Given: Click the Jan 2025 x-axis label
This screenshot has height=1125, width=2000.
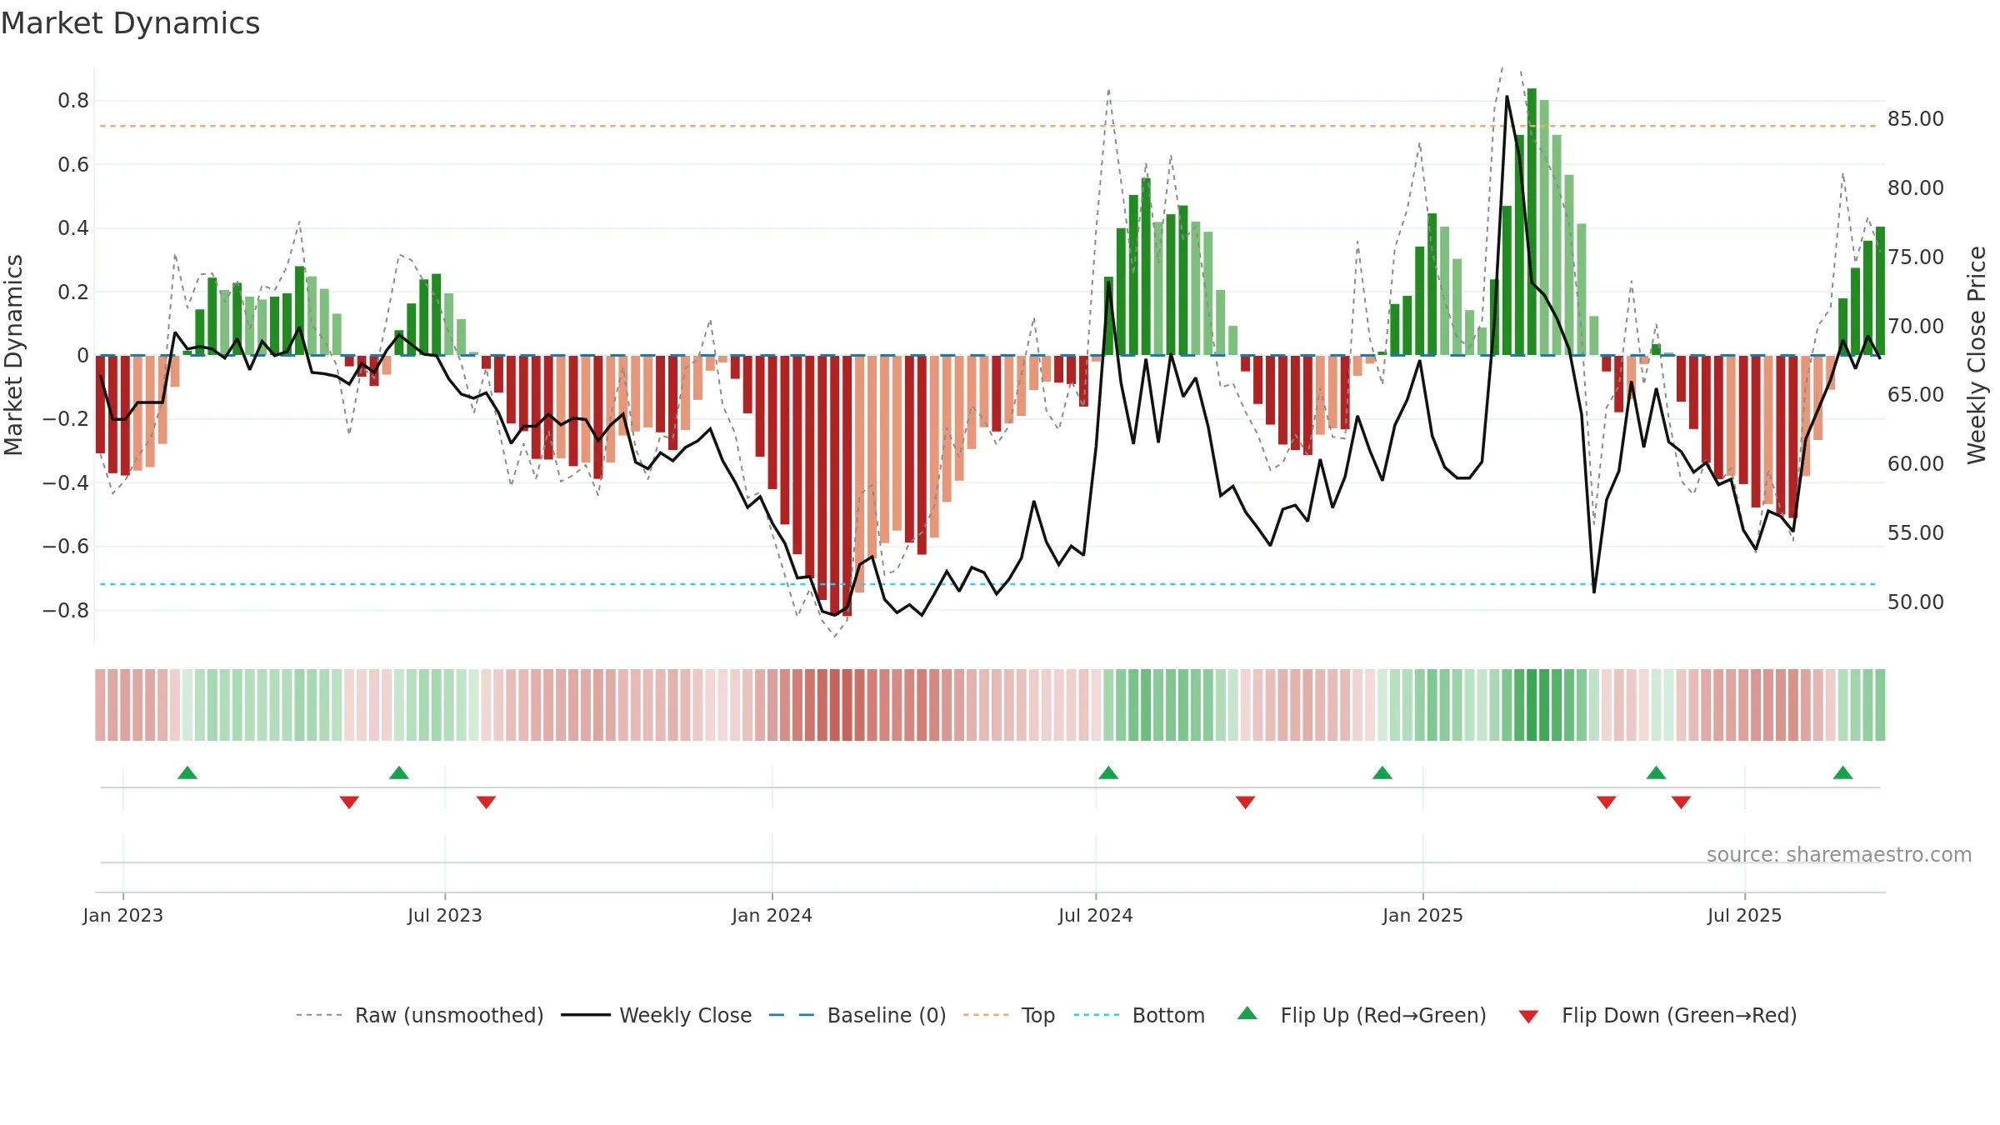Looking at the screenshot, I should click(x=1423, y=915).
